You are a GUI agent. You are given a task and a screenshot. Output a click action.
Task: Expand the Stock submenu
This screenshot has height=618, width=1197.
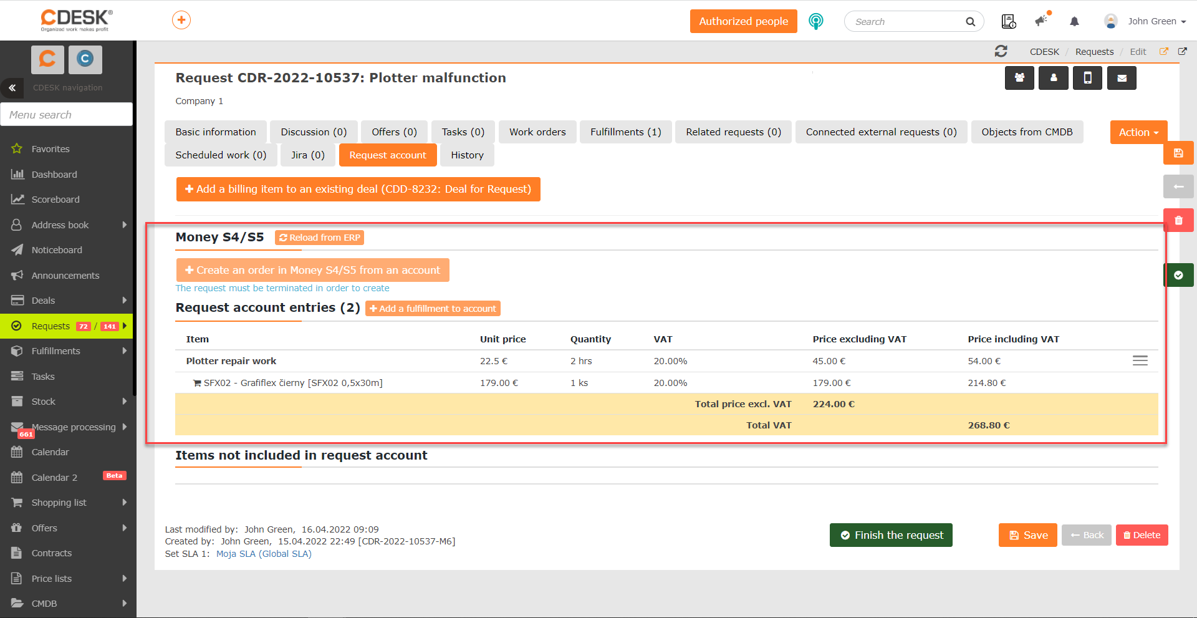pyautogui.click(x=125, y=401)
